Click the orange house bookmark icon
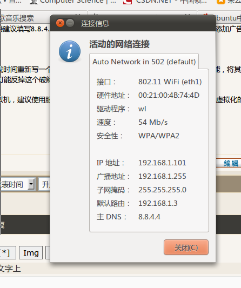This screenshot has height=288, width=241. point(221,2)
